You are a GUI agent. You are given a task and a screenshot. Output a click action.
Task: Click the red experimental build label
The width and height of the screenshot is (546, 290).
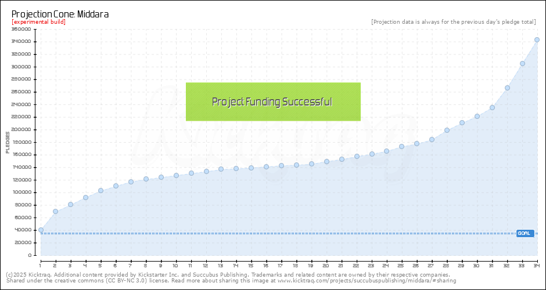click(38, 22)
